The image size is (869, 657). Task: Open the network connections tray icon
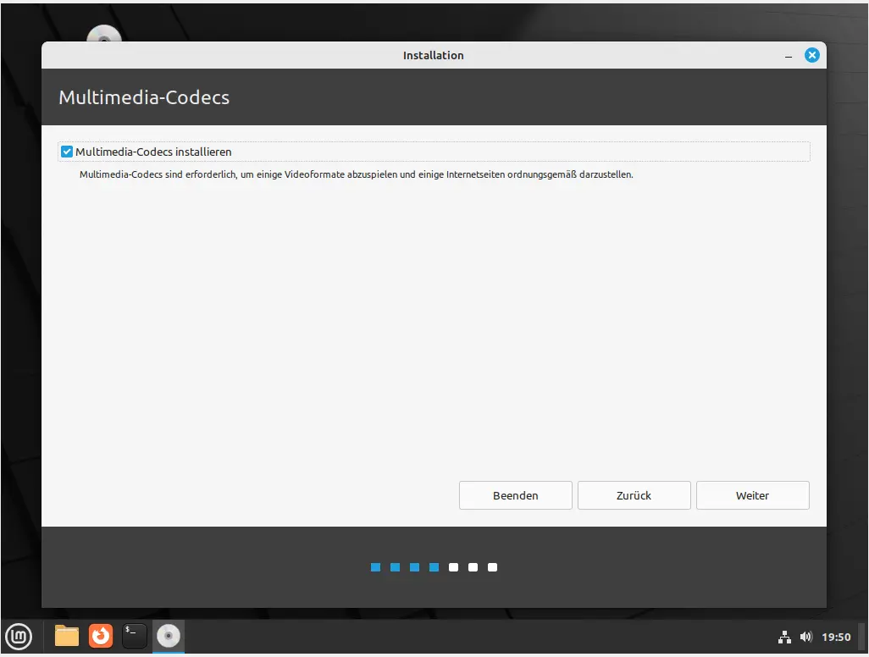[x=784, y=637]
